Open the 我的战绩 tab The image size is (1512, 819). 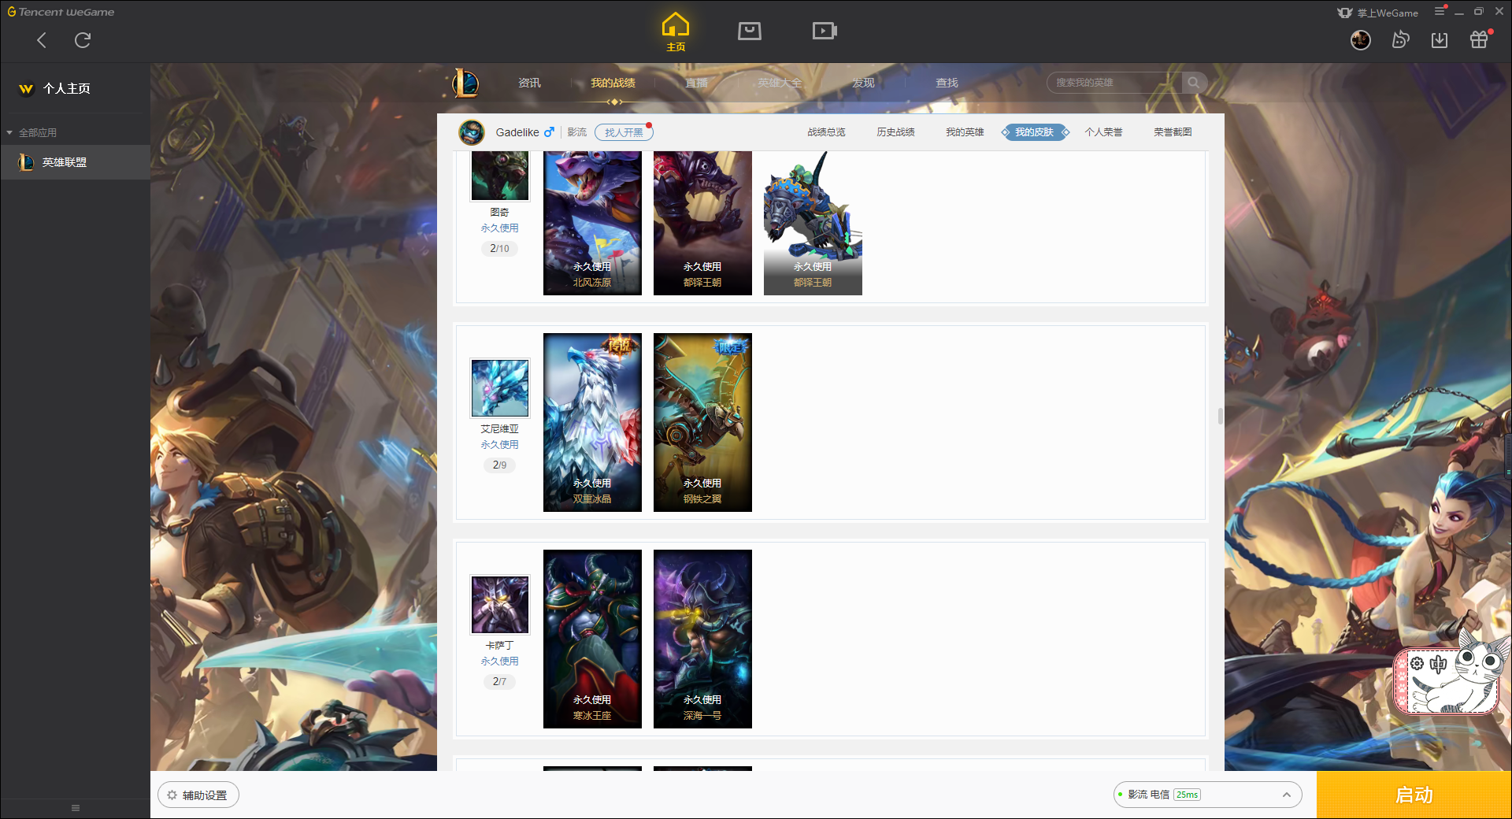point(613,83)
